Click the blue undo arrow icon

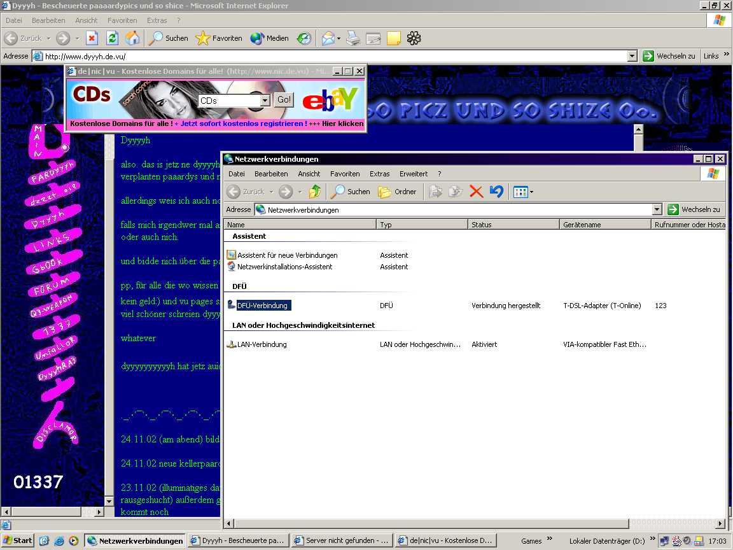tap(496, 192)
